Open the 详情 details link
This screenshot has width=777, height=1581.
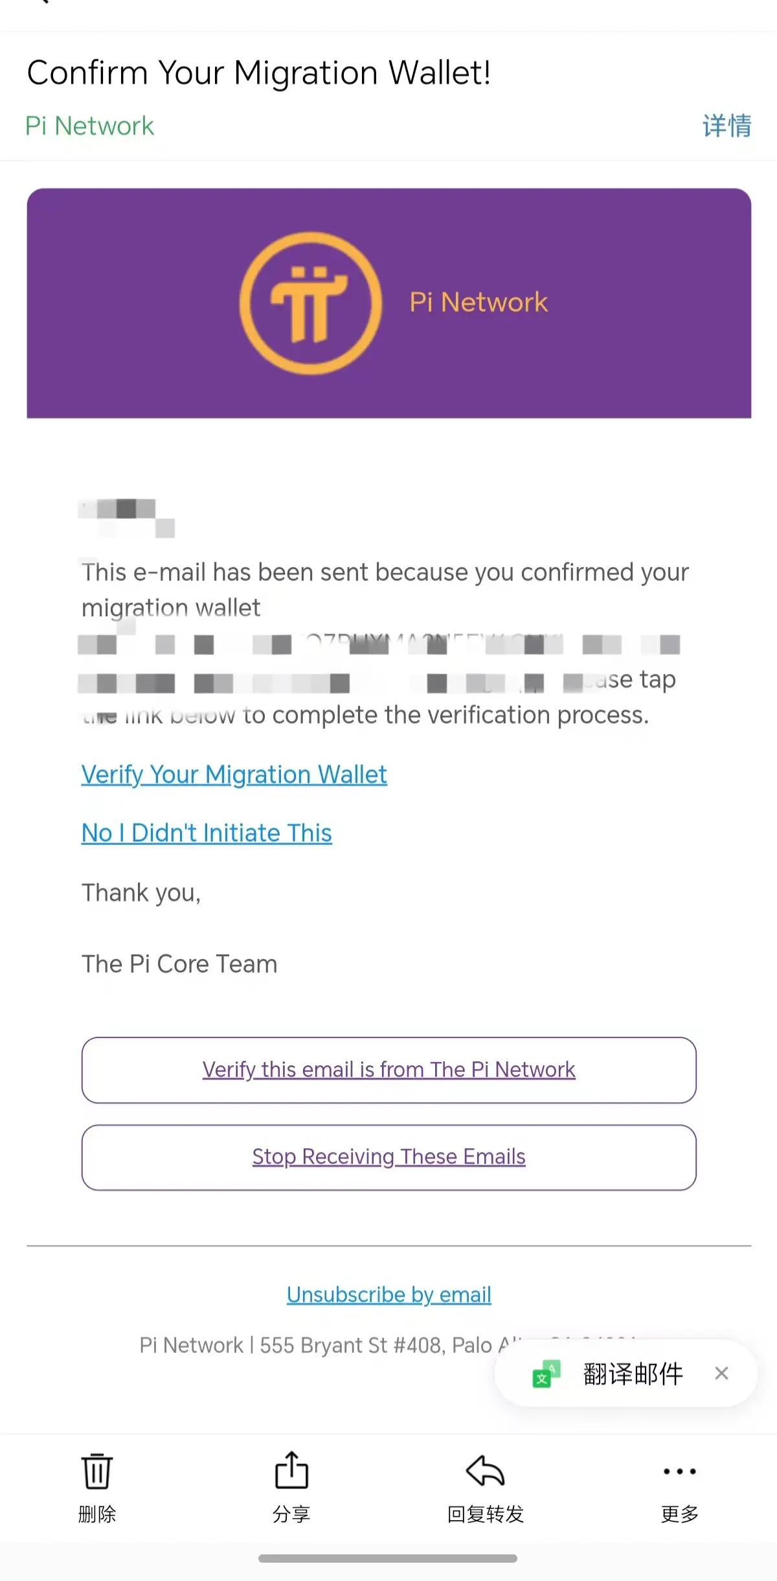pos(726,126)
